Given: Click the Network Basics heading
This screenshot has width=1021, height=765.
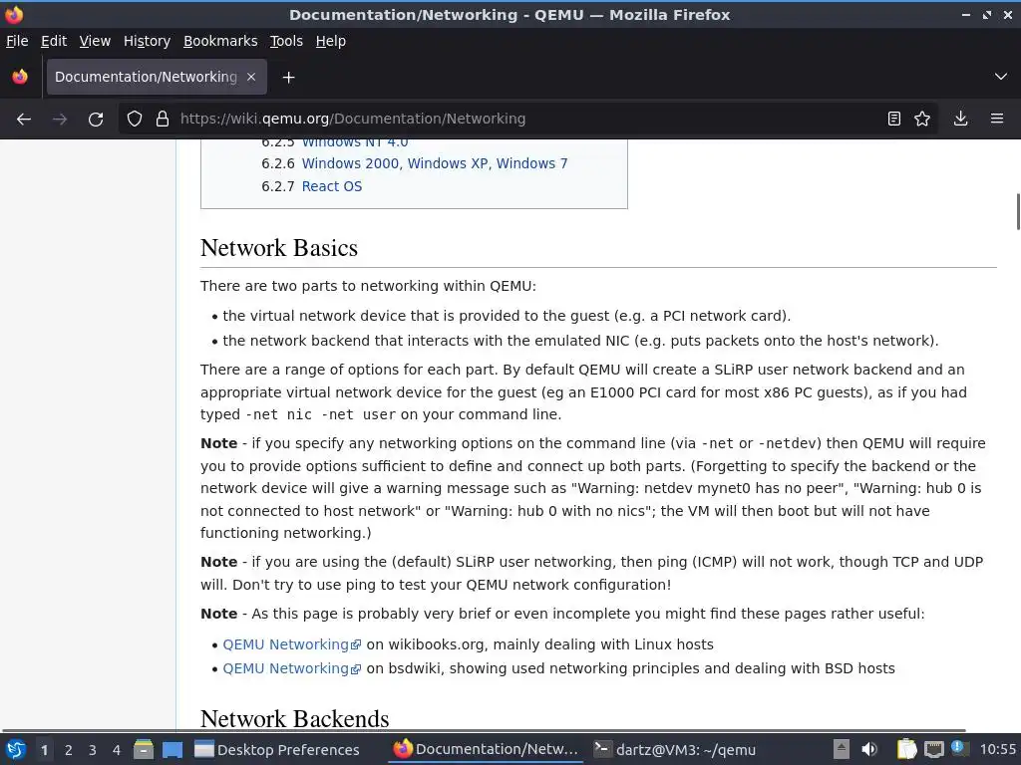Looking at the screenshot, I should [279, 248].
